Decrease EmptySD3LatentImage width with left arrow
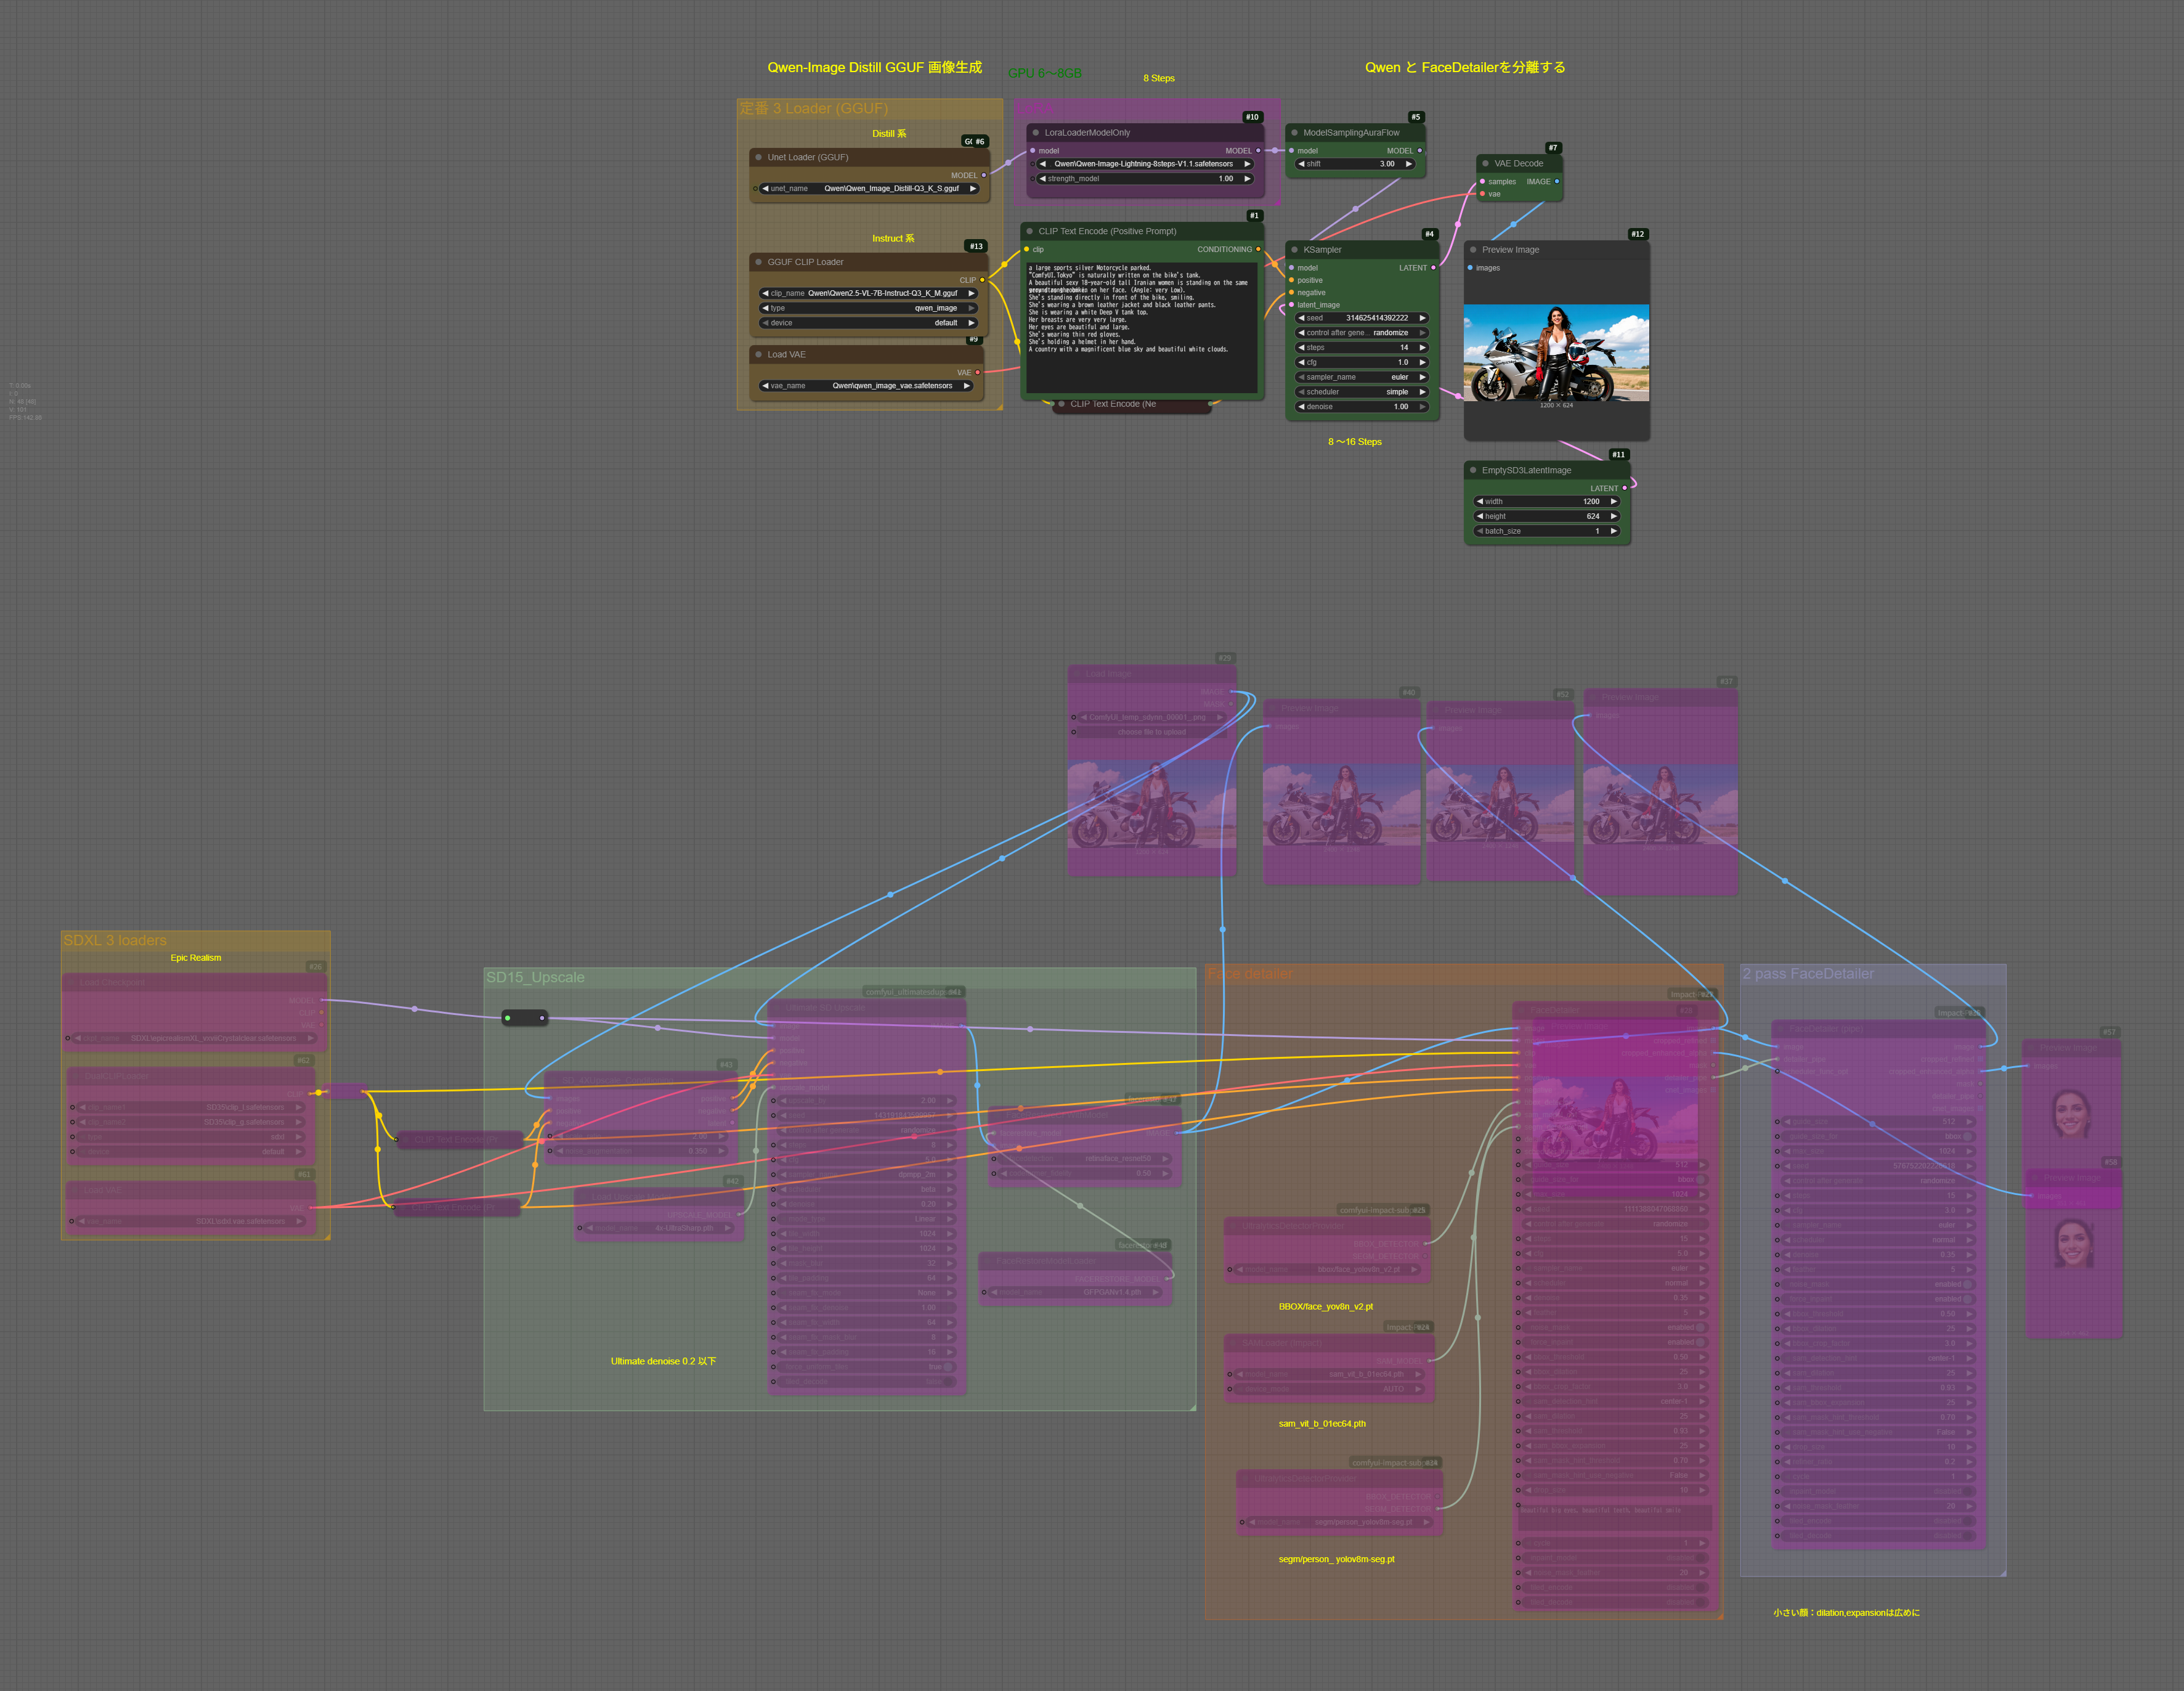Screen dimensions: 2184x1691 pyautogui.click(x=1479, y=502)
